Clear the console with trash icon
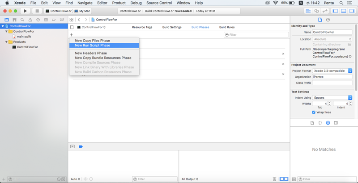 tap(275, 179)
